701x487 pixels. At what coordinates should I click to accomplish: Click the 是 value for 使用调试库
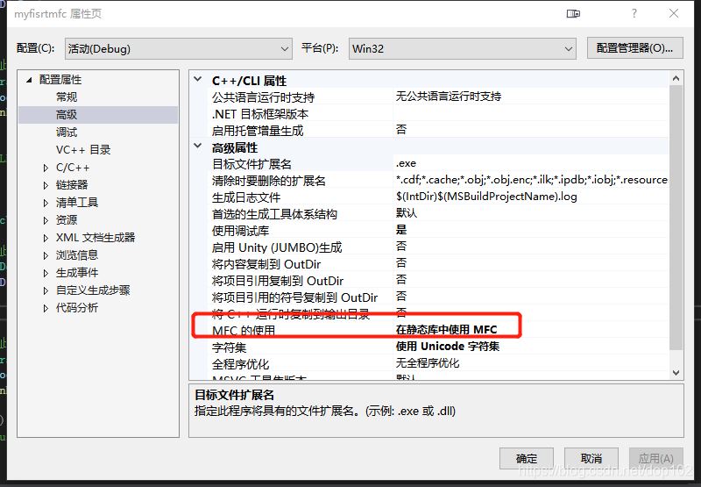click(401, 230)
